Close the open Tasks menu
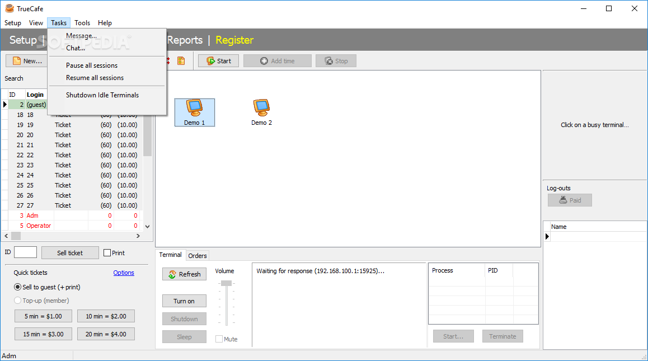This screenshot has width=648, height=361. (59, 23)
